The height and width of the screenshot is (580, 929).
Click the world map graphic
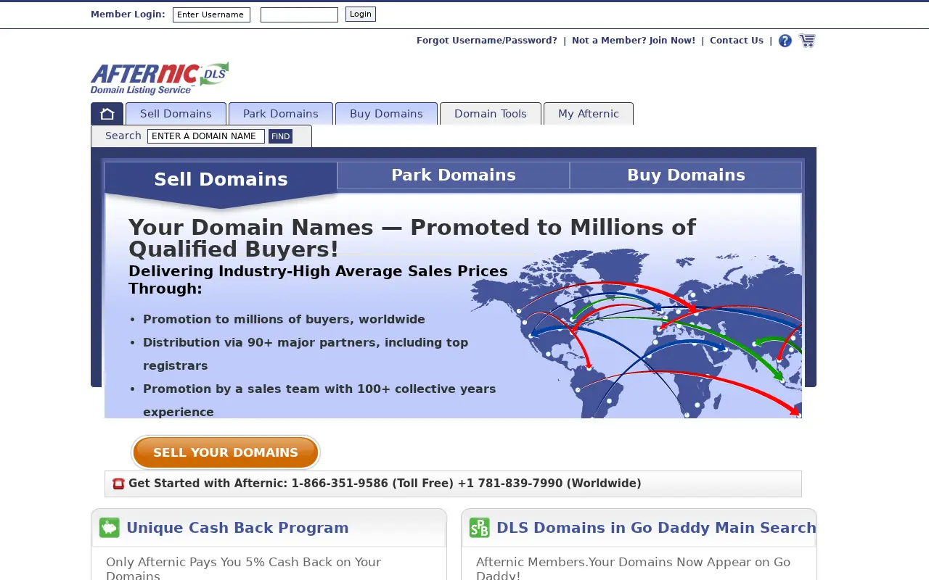pyautogui.click(x=636, y=333)
